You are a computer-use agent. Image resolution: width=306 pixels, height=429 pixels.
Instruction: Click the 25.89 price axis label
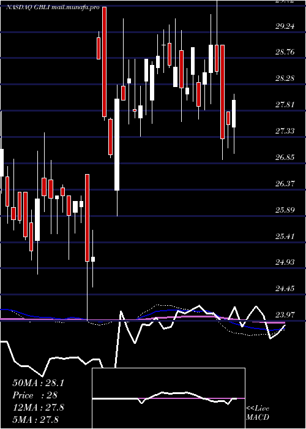tap(285, 210)
